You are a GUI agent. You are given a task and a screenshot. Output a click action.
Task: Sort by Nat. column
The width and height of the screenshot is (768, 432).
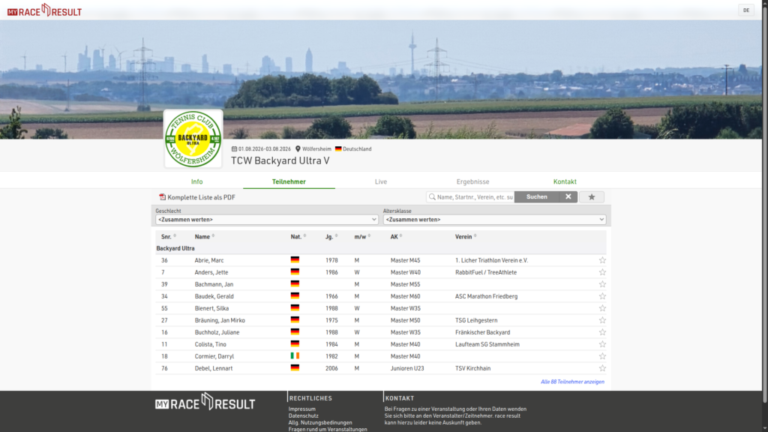(298, 236)
